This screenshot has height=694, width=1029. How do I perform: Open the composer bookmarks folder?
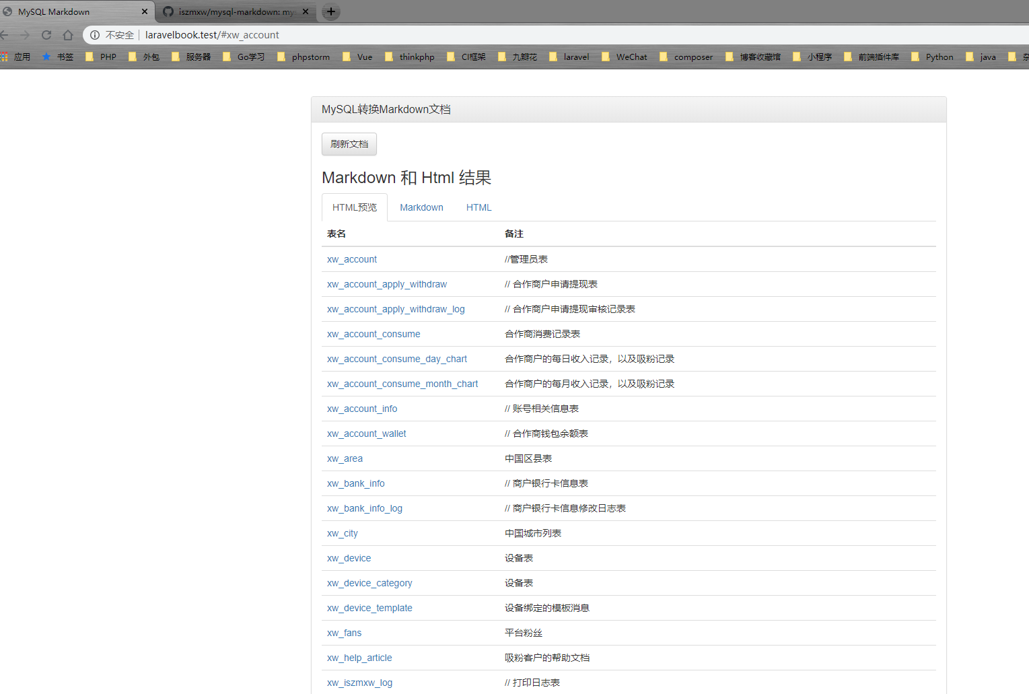686,57
